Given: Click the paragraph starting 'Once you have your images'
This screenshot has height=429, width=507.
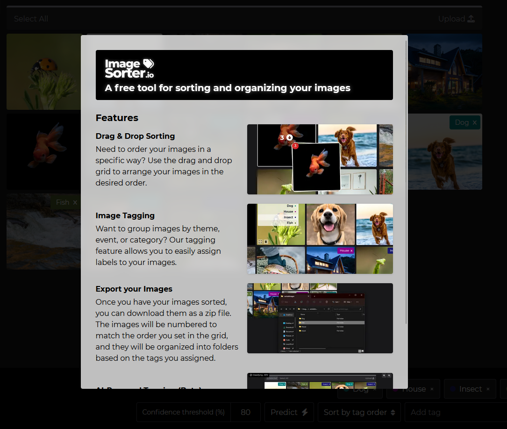Looking at the screenshot, I should point(167,330).
